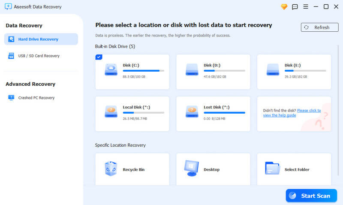Select the Disk (E:) label
Image resolution: width=343 pixels, height=205 pixels.
(293, 65)
